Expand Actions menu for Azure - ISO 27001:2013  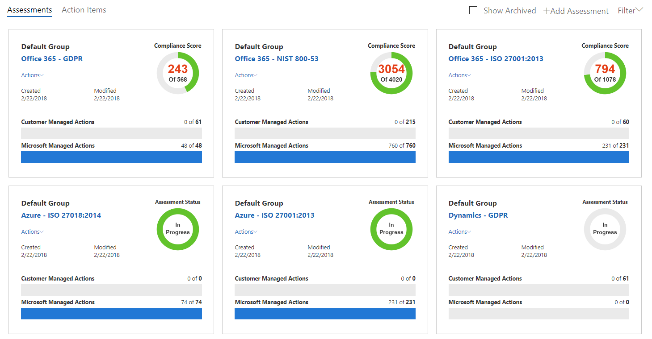[x=246, y=232]
